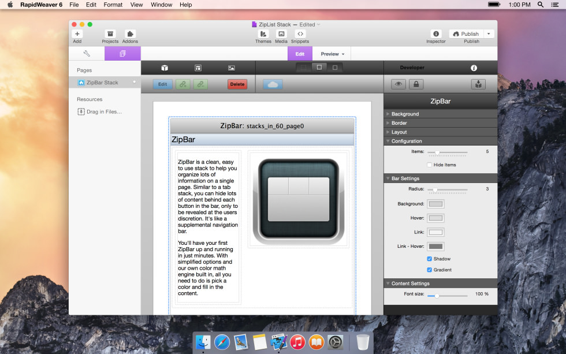Open iTunes from the Dock

pyautogui.click(x=297, y=342)
